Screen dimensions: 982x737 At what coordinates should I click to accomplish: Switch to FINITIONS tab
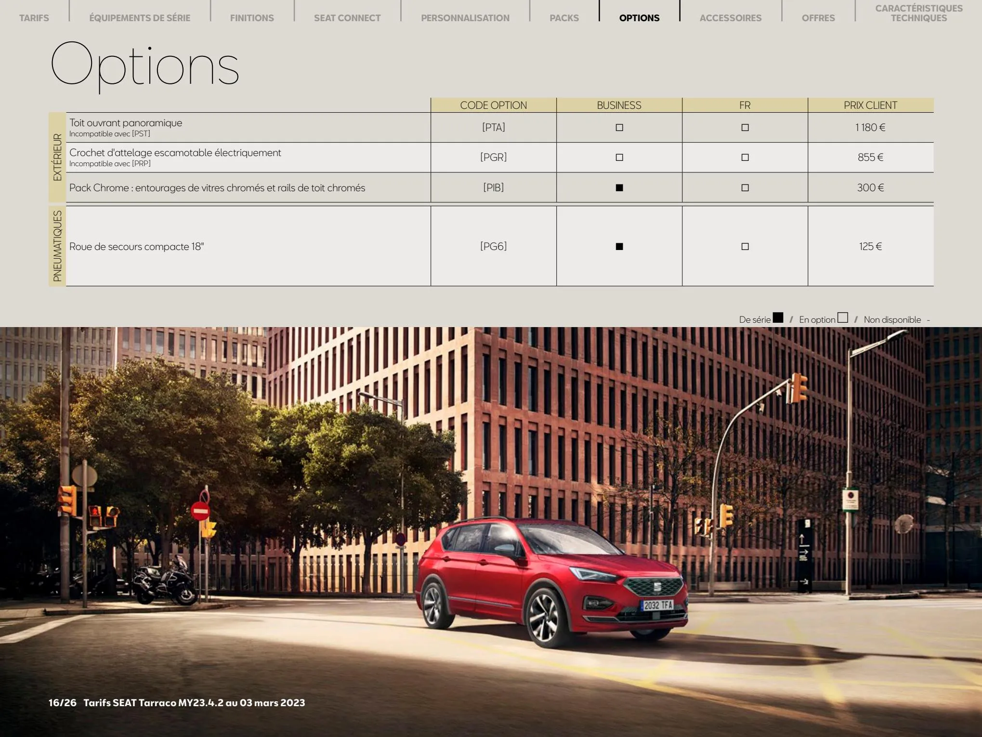pyautogui.click(x=252, y=18)
